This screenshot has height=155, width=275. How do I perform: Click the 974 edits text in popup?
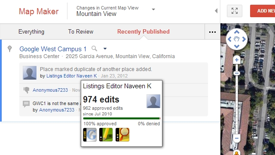pos(101,99)
